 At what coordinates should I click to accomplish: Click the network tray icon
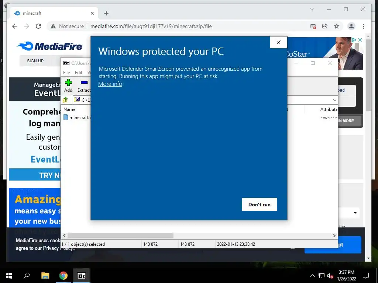coord(322,276)
